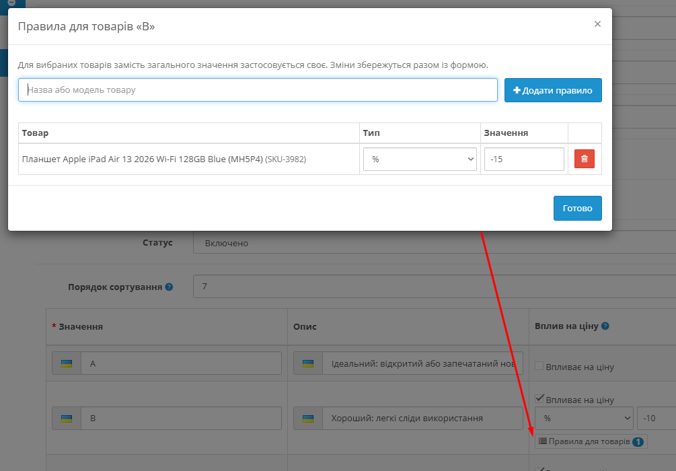The image size is (676, 471).
Task: Edit the Хороший: легкі сліди використання field
Action: (422, 419)
